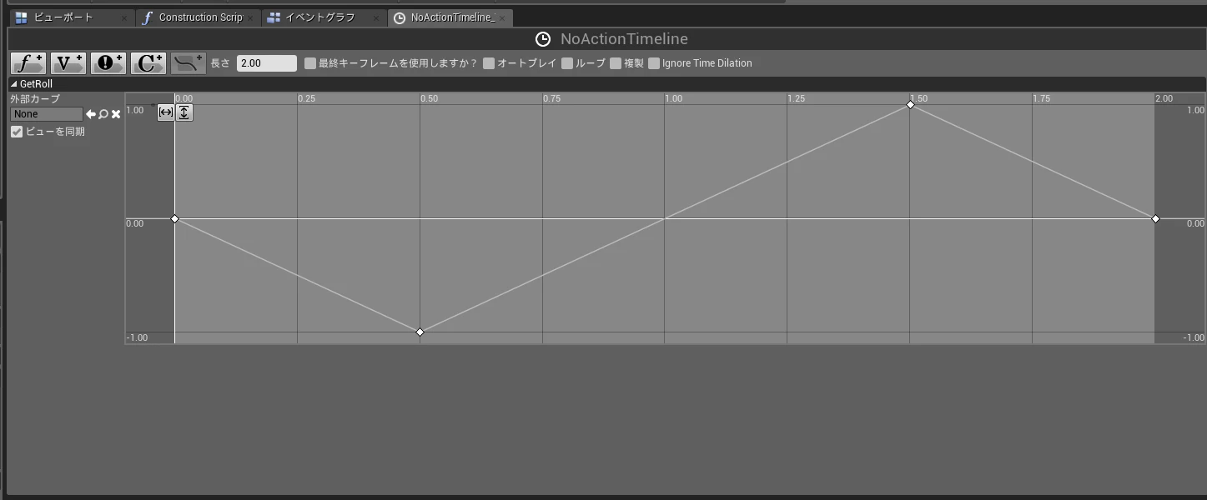This screenshot has width=1207, height=500.
Task: Click the 長さ length field showing 2.00
Action: pos(267,63)
